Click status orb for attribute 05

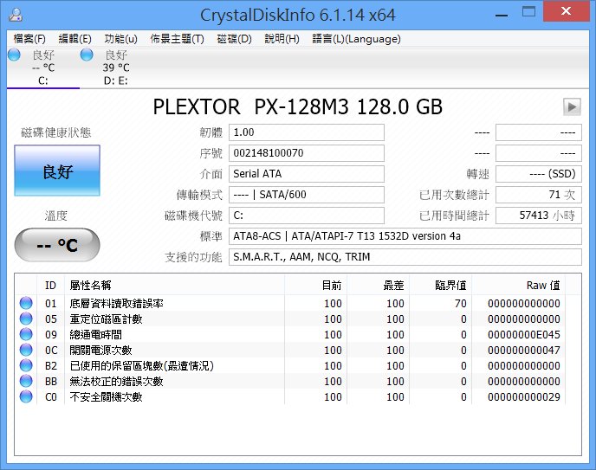(x=26, y=319)
